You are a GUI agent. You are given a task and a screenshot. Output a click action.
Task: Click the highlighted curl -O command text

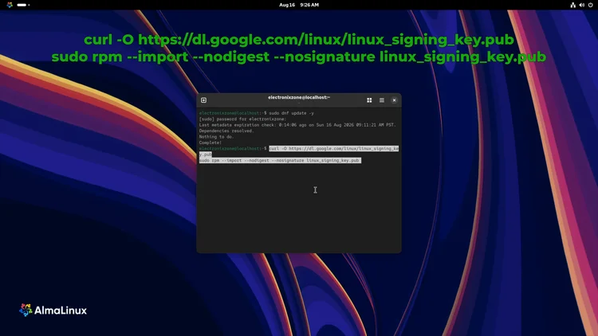[334, 149]
